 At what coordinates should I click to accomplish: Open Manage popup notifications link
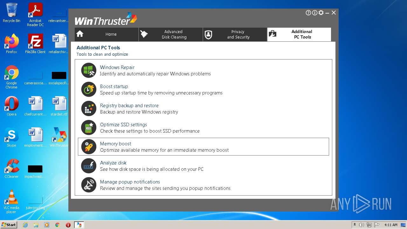(130, 182)
